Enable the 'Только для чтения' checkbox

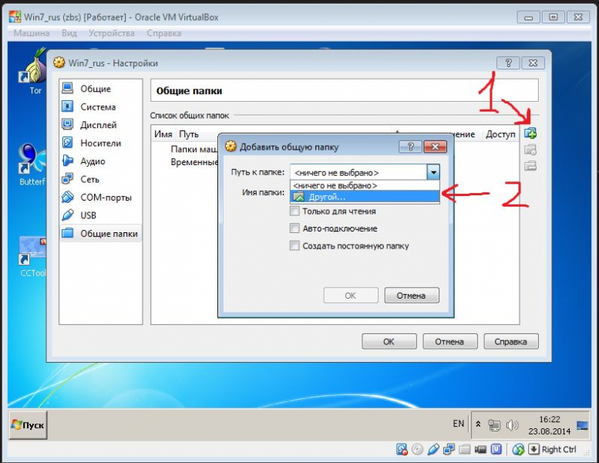pos(294,211)
